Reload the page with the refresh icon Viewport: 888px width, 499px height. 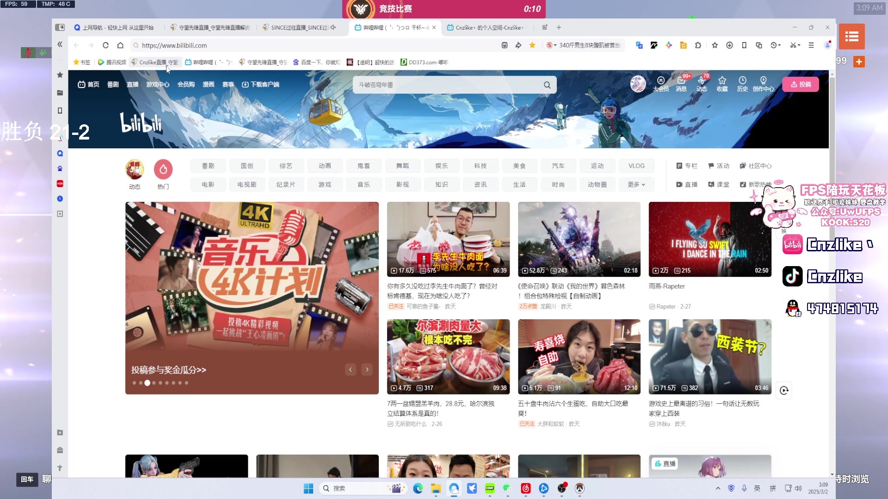click(x=105, y=45)
